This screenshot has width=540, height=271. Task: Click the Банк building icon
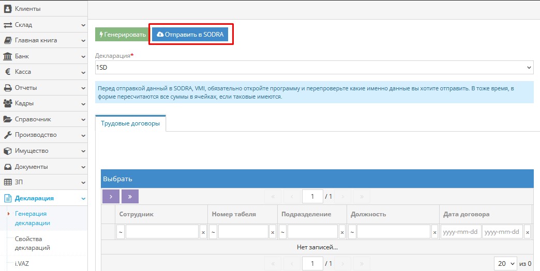[x=8, y=56]
